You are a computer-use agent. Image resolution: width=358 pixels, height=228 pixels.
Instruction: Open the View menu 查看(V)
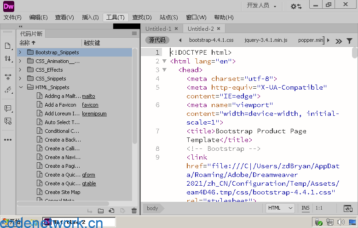click(x=64, y=17)
